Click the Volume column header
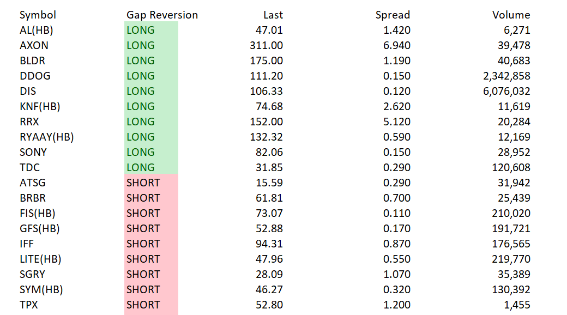The image size is (567, 315). point(511,15)
